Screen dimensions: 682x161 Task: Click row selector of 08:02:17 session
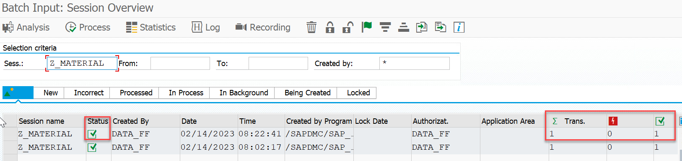pyautogui.click(x=10, y=147)
